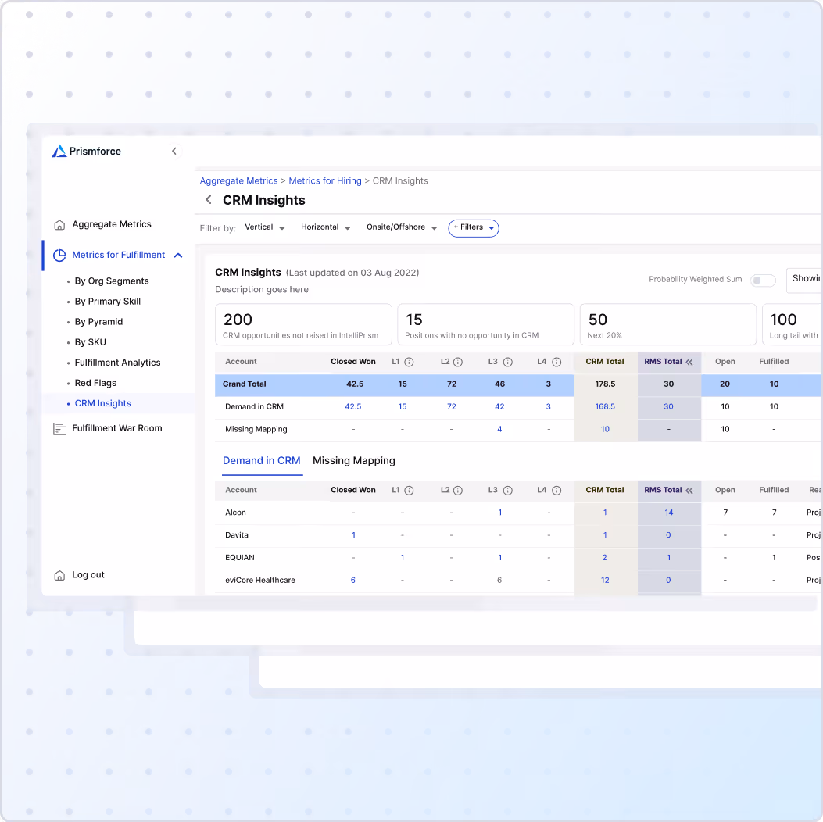Click the Log out icon
Screen dimensions: 823x822
(59, 574)
